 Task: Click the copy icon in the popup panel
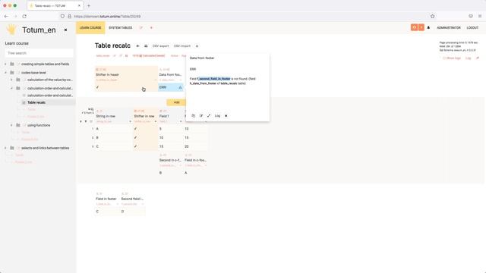[x=194, y=116]
